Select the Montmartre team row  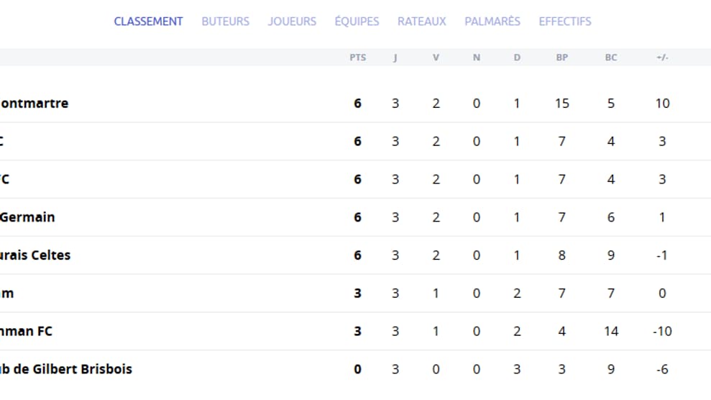pyautogui.click(x=355, y=104)
